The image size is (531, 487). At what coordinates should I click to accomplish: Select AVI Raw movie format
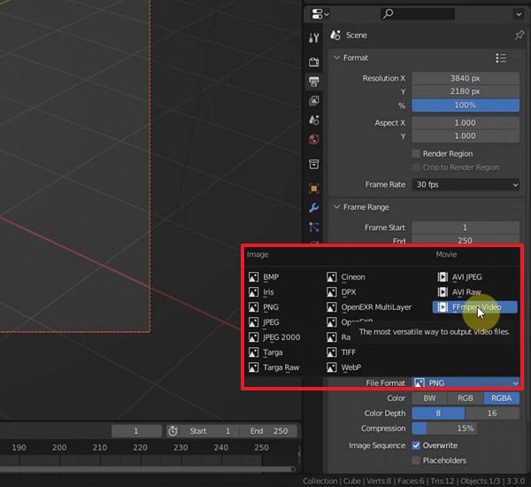point(459,292)
